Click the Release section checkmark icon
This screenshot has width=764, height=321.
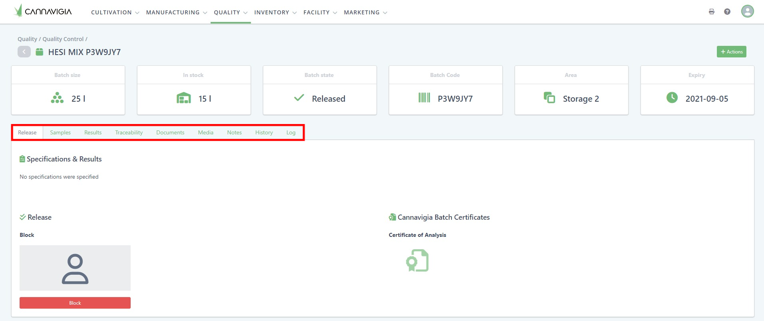pyautogui.click(x=23, y=217)
